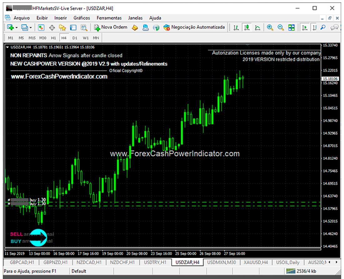
Task: Open the Strategy Tester icon
Action: [x=84, y=27]
